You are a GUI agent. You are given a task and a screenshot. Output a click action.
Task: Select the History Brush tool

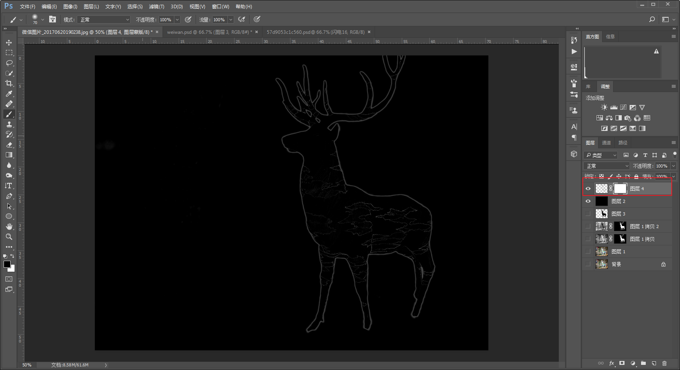(x=9, y=134)
